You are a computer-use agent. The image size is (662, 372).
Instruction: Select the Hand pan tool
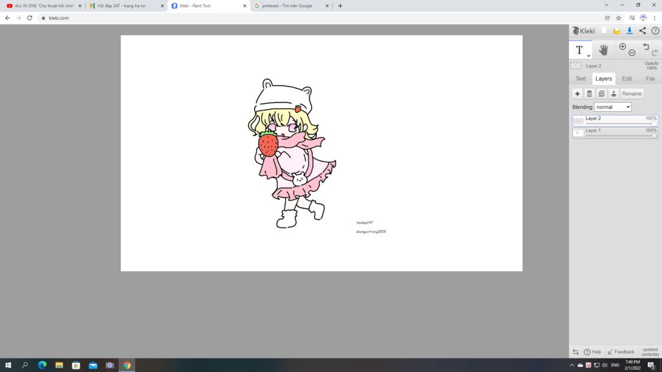(603, 50)
